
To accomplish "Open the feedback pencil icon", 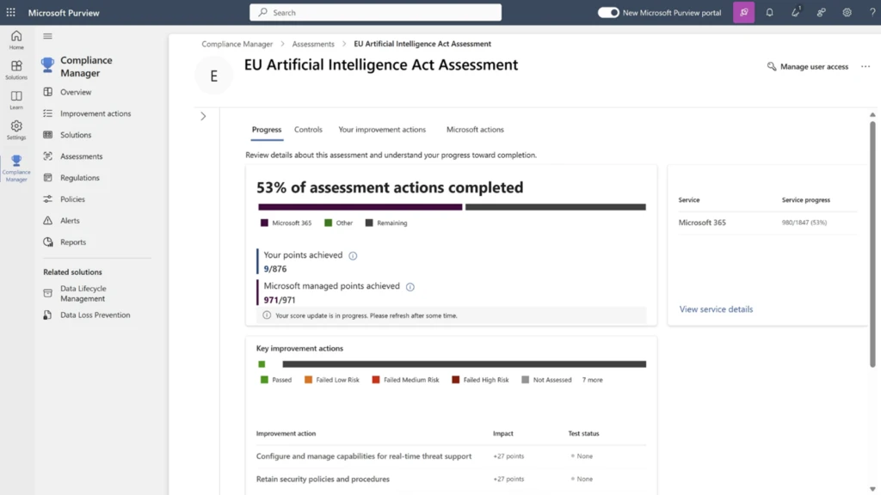I will 795,12.
